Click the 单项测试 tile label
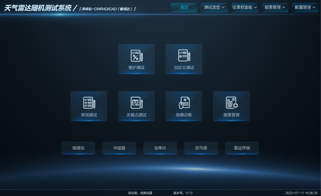The height and width of the screenshot is (196, 321). tap(89, 115)
